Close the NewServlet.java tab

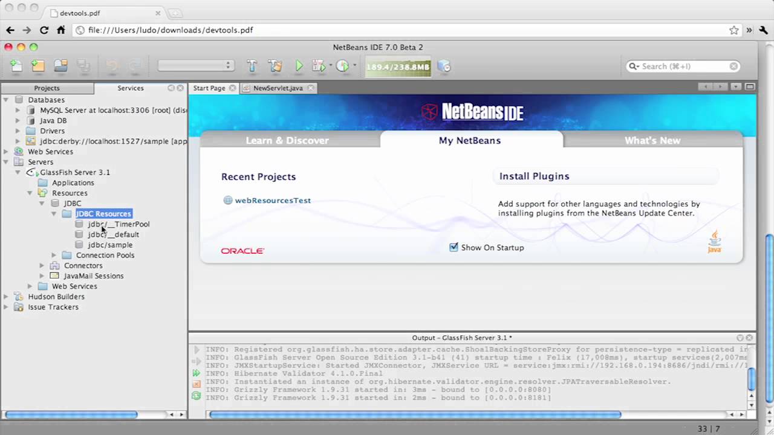click(x=311, y=88)
